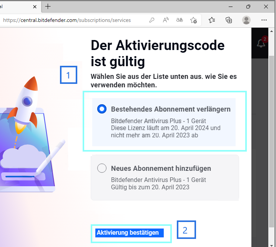This screenshot has width=276, height=247.
Task: Open the notifications bell icon
Action: [261, 43]
